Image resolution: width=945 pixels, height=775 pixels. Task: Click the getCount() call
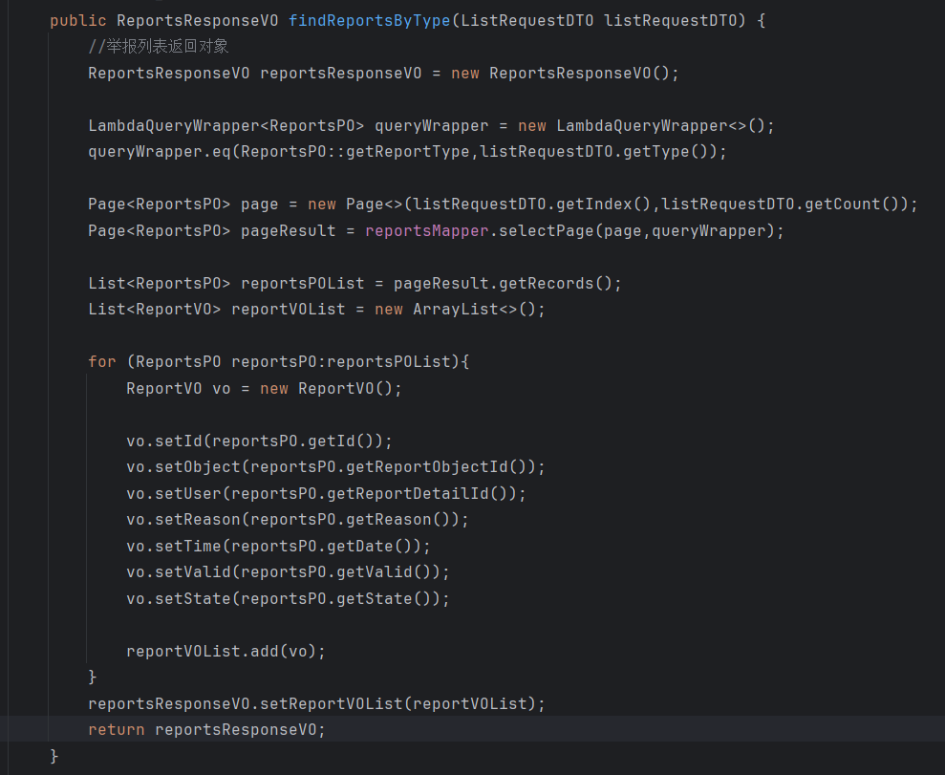pos(852,204)
